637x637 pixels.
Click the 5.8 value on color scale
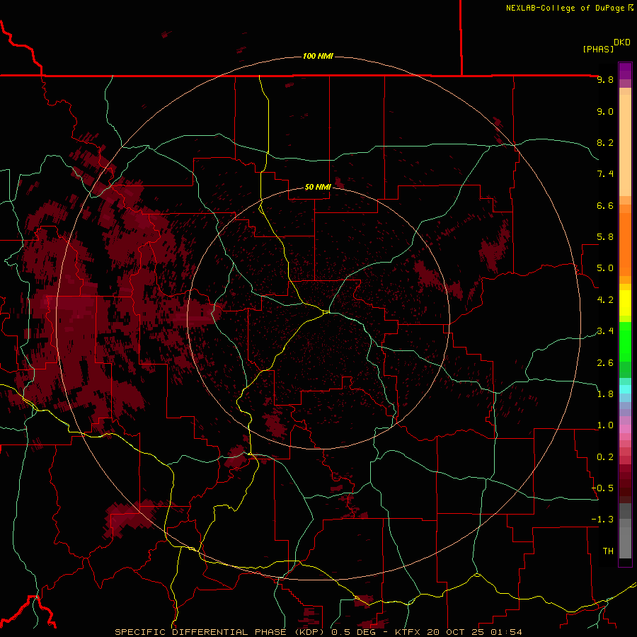605,237
